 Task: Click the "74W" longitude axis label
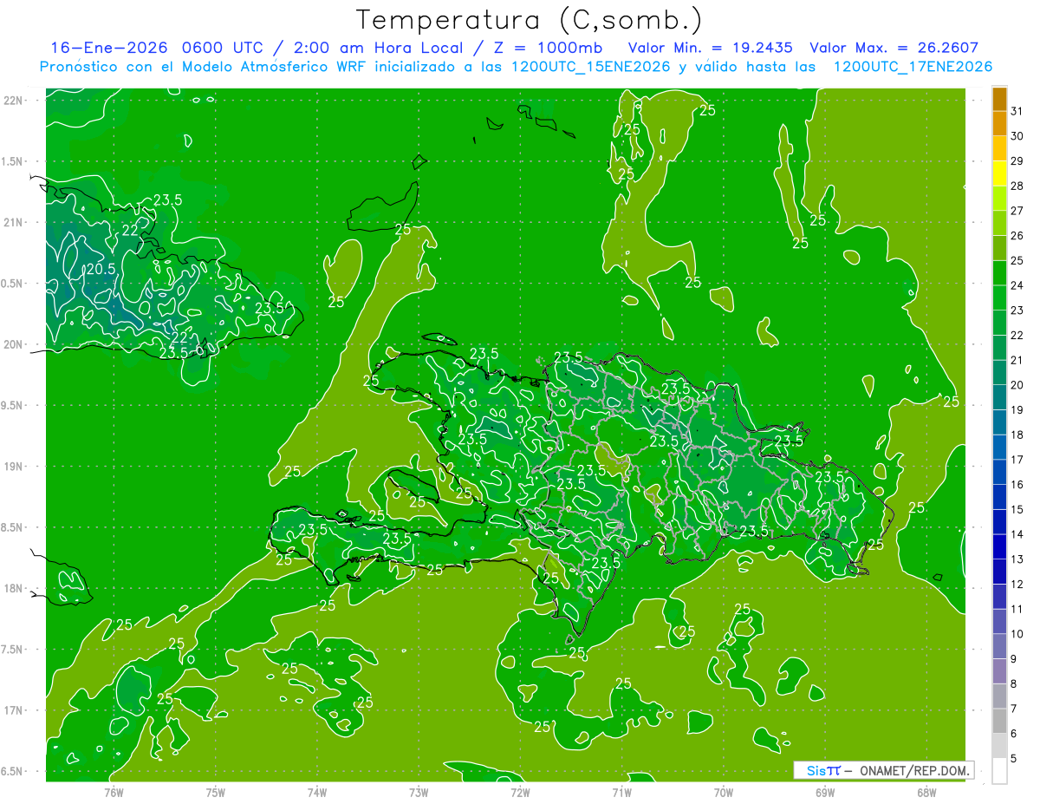317,792
